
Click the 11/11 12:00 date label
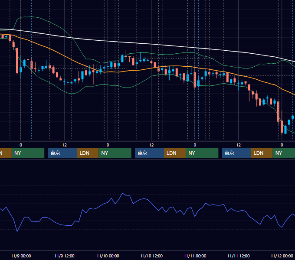[238, 256]
